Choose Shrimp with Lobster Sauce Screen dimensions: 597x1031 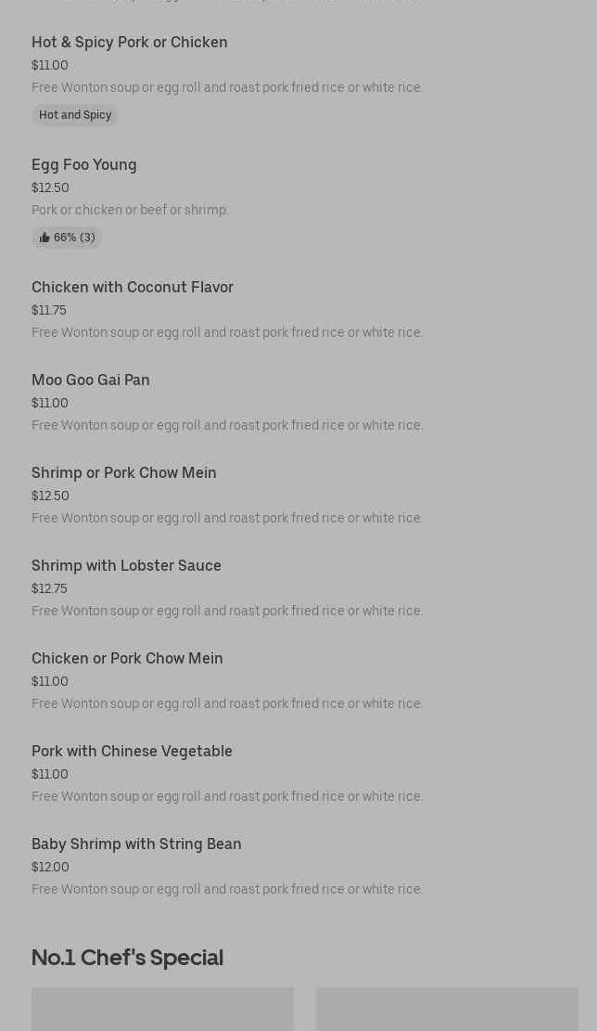tap(126, 566)
